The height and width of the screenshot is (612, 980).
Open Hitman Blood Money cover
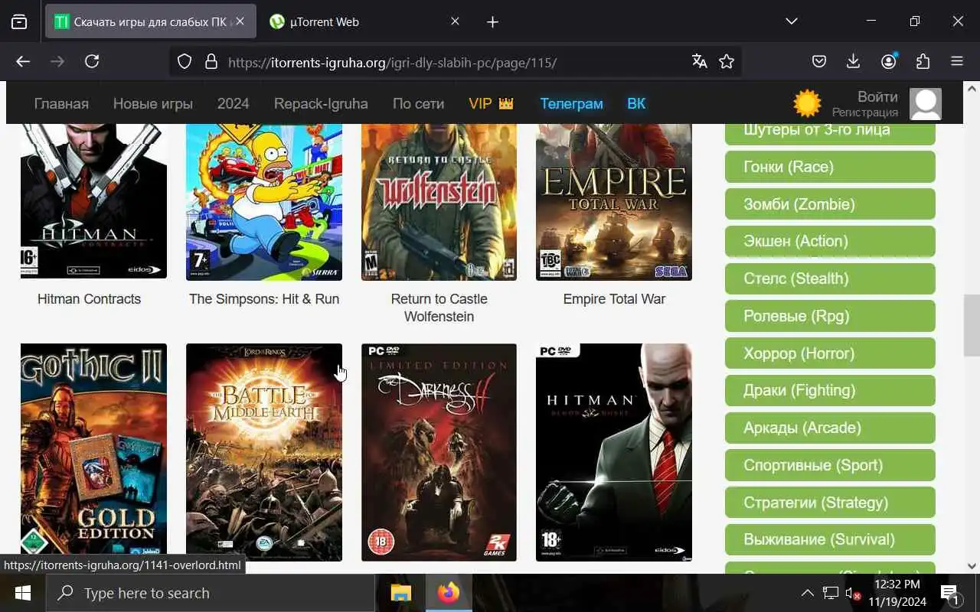614,452
